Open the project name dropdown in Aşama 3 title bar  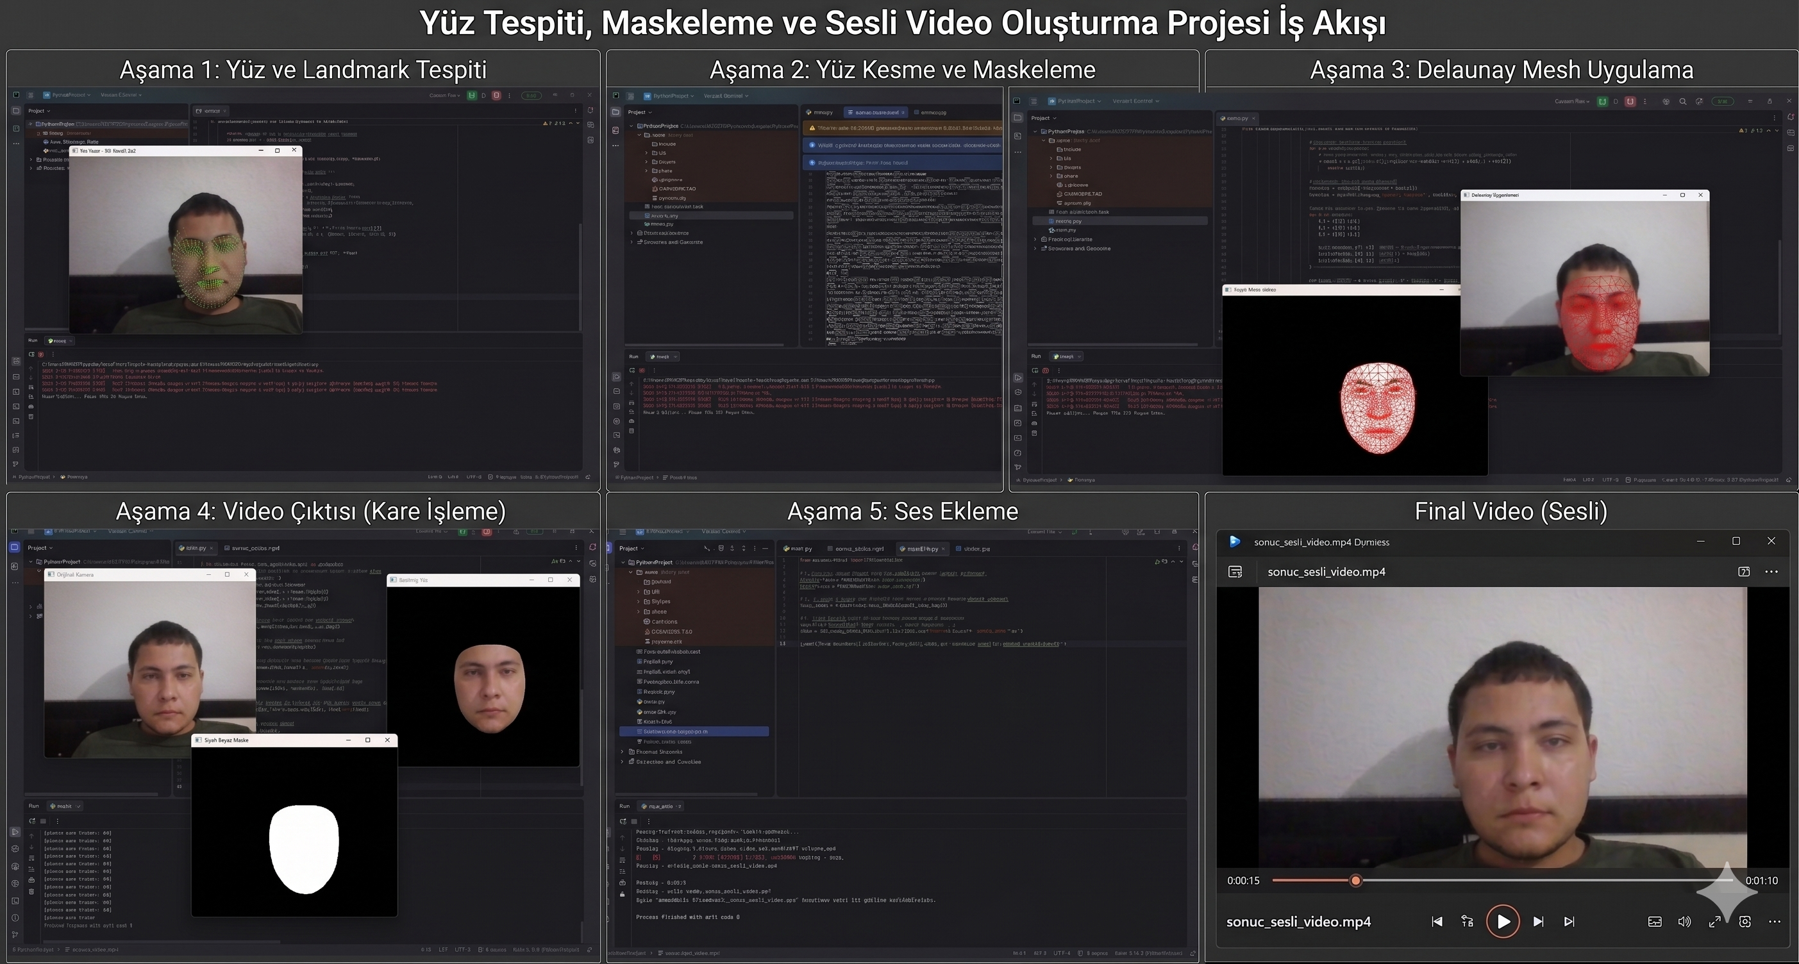1075,101
